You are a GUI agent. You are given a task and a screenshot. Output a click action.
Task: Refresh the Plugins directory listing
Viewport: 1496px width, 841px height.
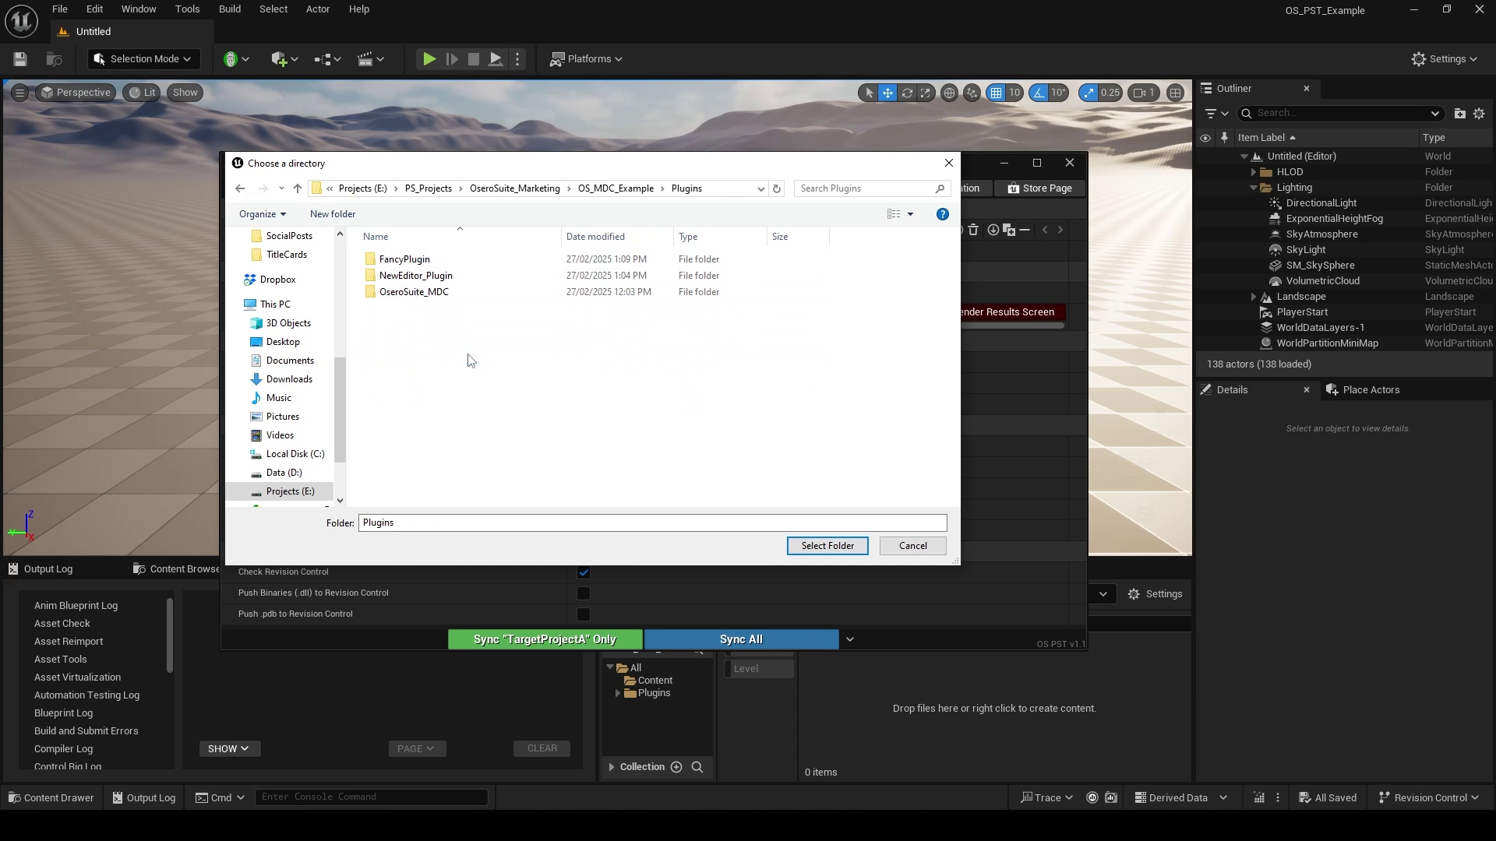[777, 188]
